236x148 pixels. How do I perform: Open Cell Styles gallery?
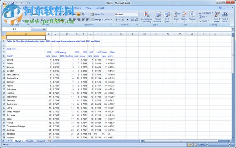167,17
